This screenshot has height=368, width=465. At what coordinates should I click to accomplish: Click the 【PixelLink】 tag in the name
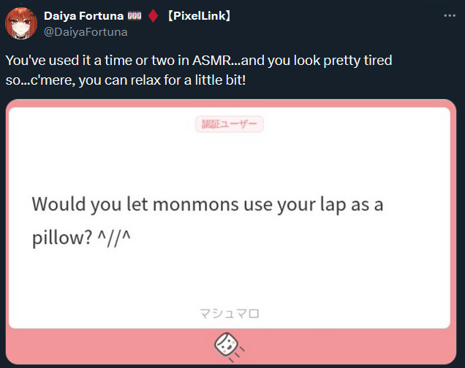(199, 15)
